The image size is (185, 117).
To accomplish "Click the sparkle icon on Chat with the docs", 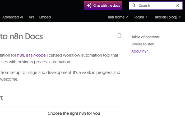I will pos(89,6).
